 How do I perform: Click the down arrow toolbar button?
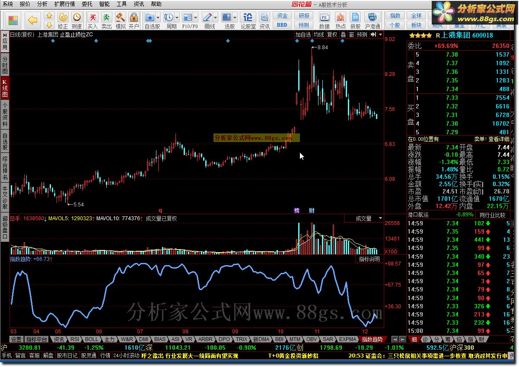[49, 25]
